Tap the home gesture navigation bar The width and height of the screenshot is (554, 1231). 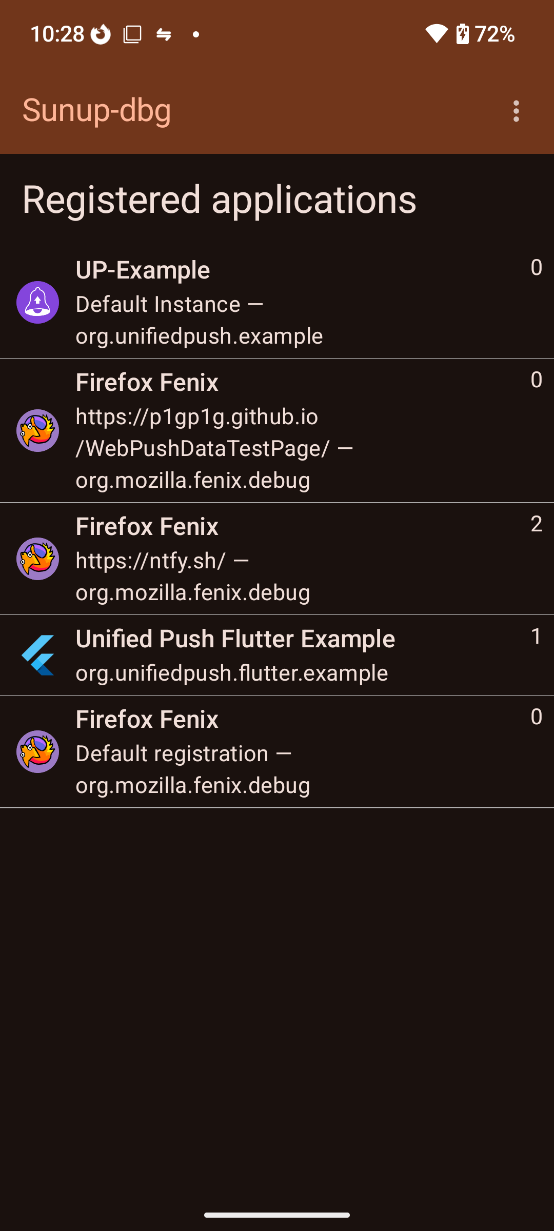point(277,1215)
